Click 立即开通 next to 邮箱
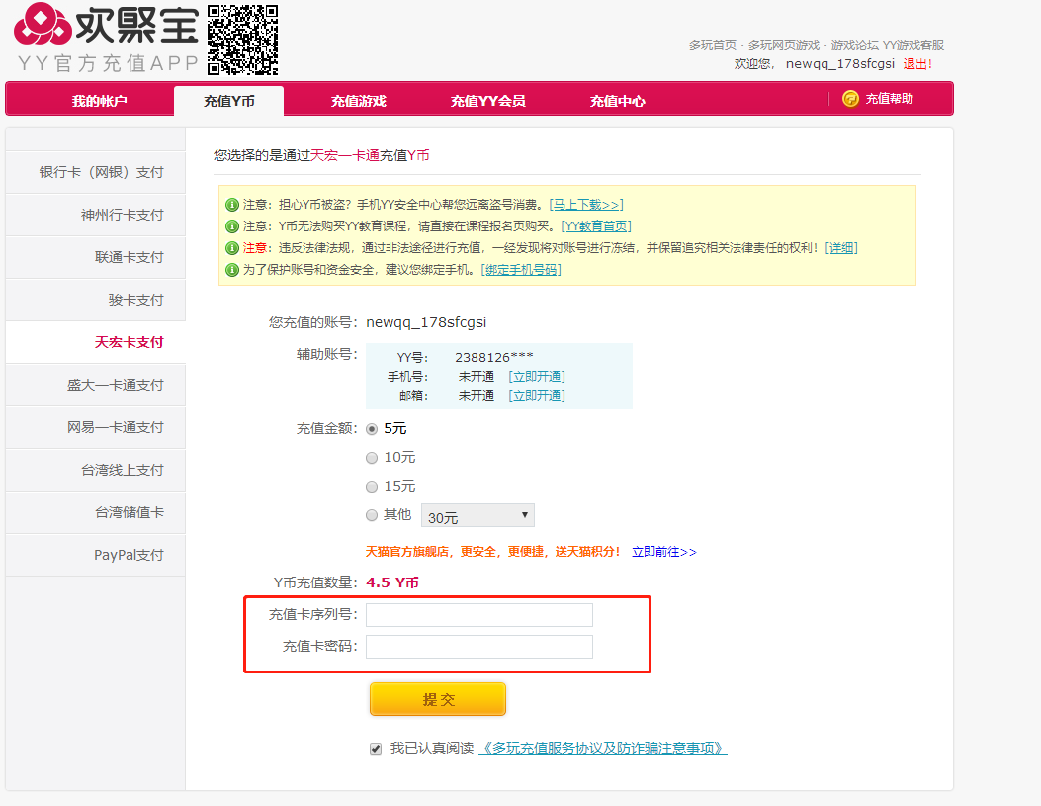The width and height of the screenshot is (1041, 806). pos(537,395)
